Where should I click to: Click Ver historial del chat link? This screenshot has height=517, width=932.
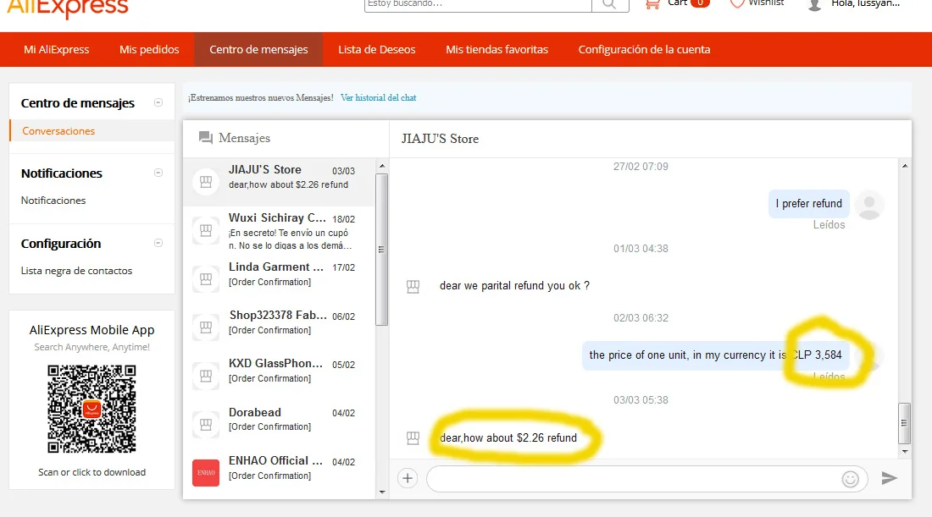click(x=378, y=97)
